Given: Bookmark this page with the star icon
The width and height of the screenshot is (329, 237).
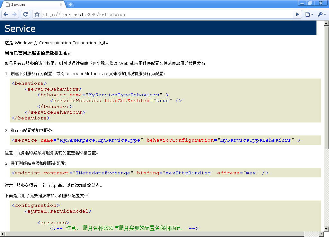Looking at the screenshot, I should [x=37, y=14].
